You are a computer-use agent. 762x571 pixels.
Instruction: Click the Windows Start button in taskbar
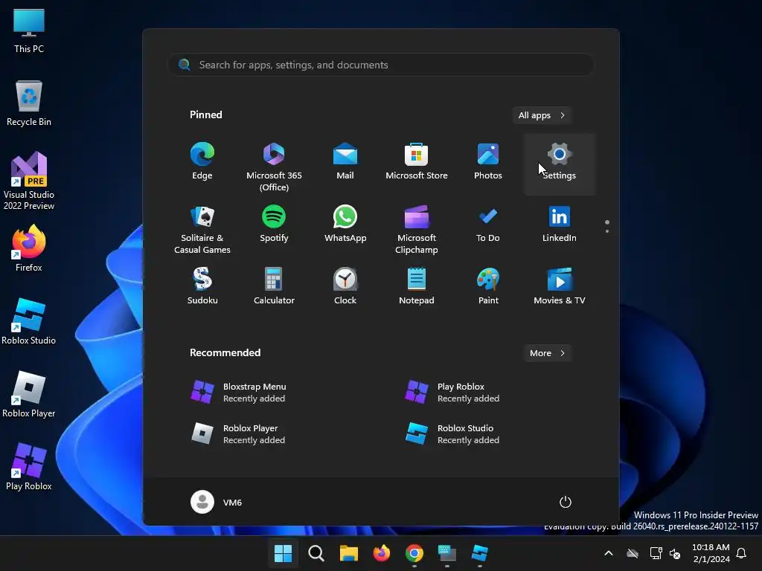284,553
